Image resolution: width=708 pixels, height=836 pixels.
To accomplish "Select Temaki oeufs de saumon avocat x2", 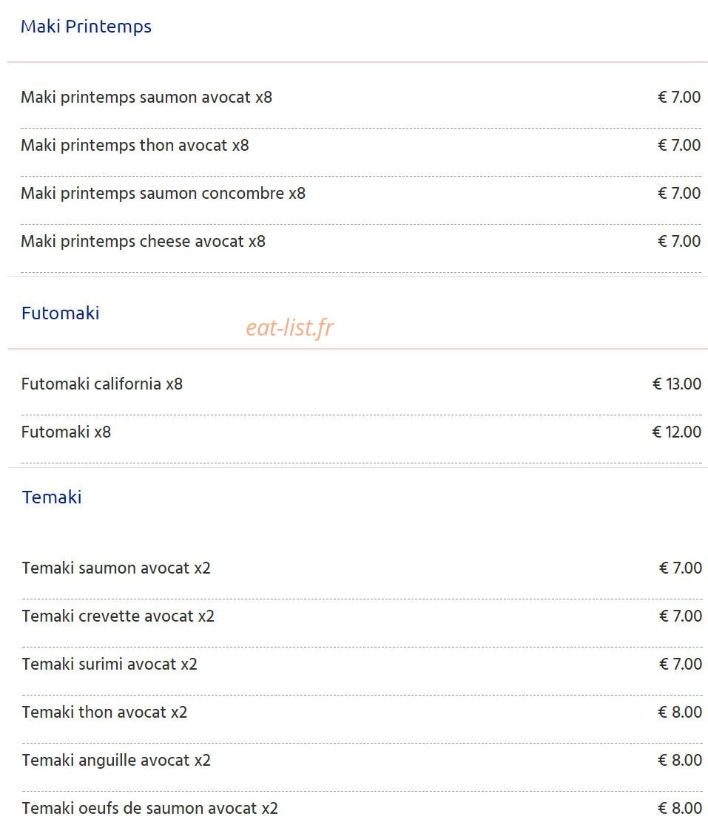I will [150, 808].
